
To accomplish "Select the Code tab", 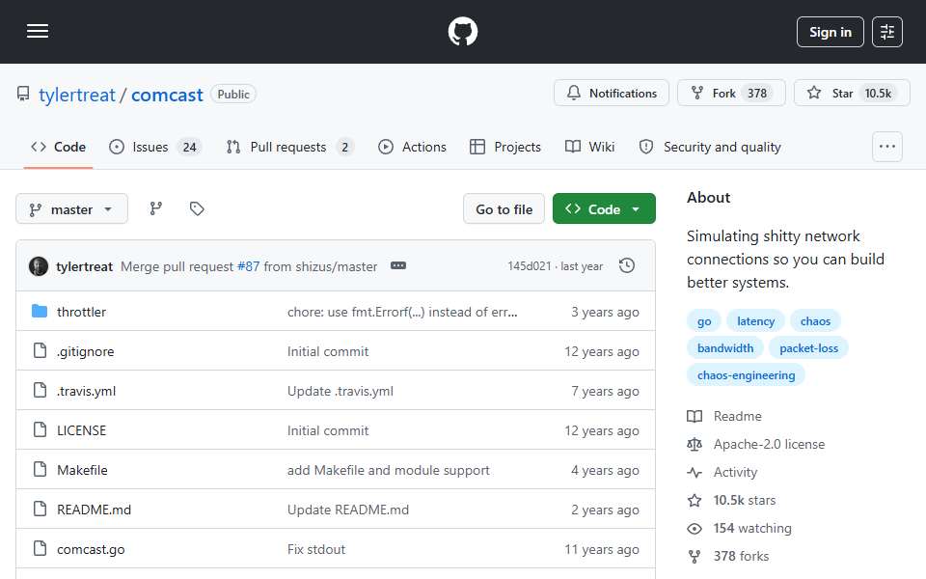I will coord(59,147).
